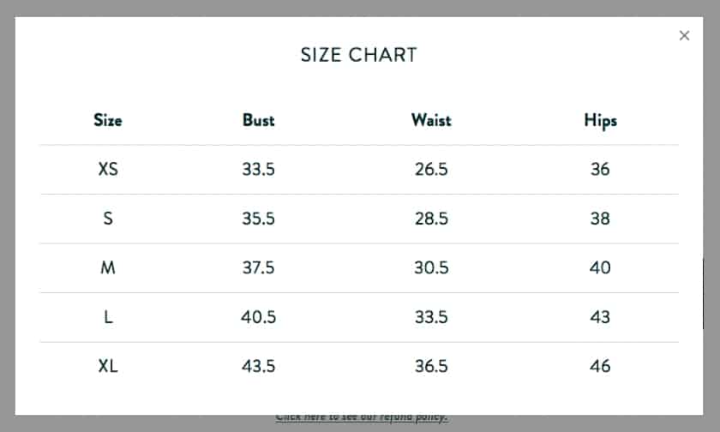720x432 pixels.
Task: Click the XL size row label
Action: (108, 366)
